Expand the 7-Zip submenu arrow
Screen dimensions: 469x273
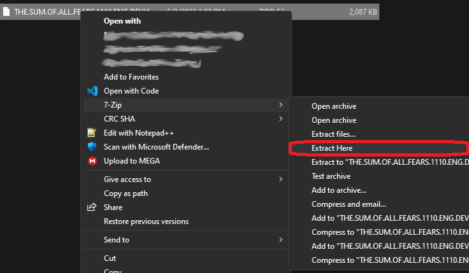pos(280,105)
